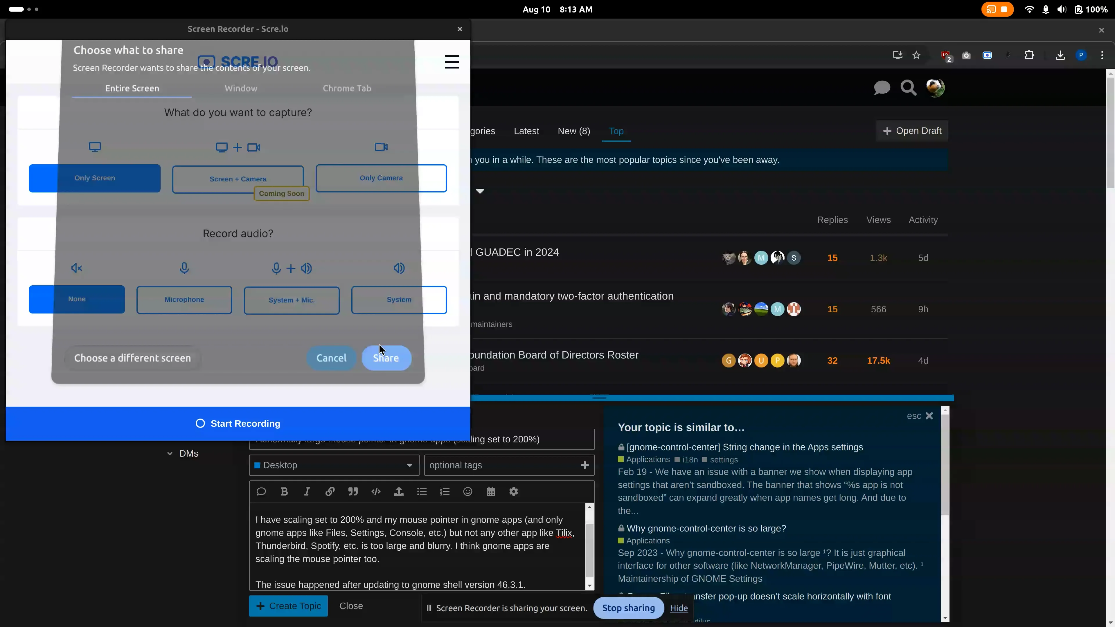
Task: Open Chrome three-dot menu
Action: (1102, 55)
